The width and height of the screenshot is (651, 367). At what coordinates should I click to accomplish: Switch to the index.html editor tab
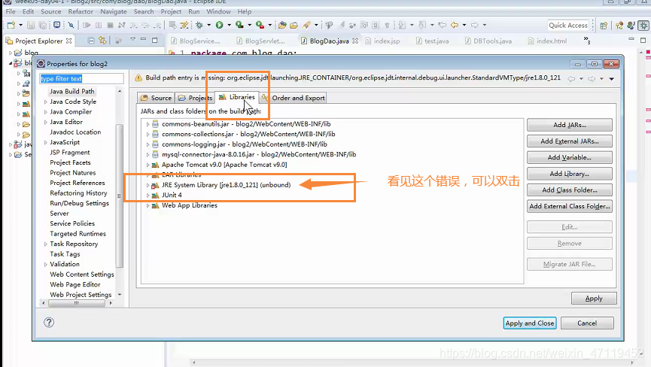coord(547,41)
